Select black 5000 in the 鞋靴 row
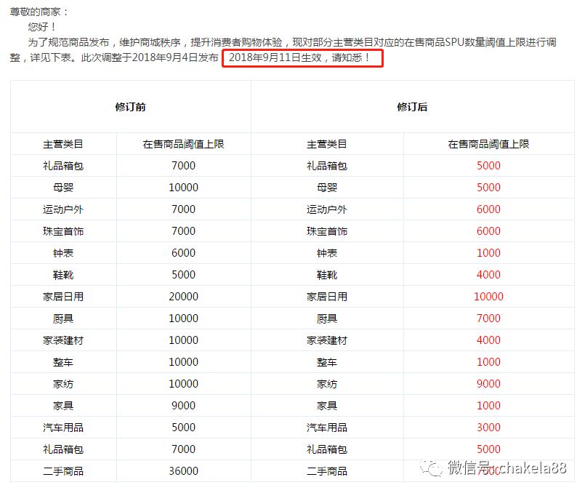 pyautogui.click(x=183, y=275)
